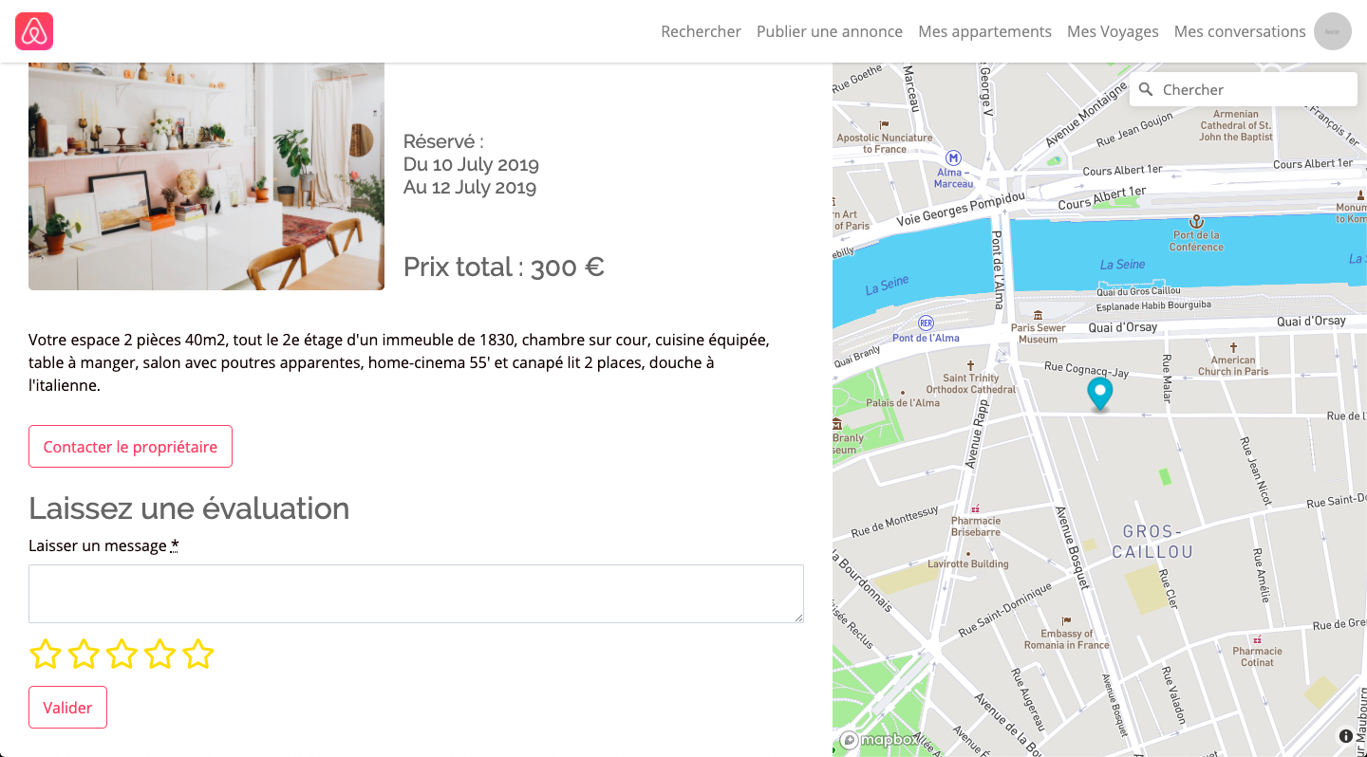The height and width of the screenshot is (757, 1367).
Task: Select the first rating star
Action: [46, 654]
